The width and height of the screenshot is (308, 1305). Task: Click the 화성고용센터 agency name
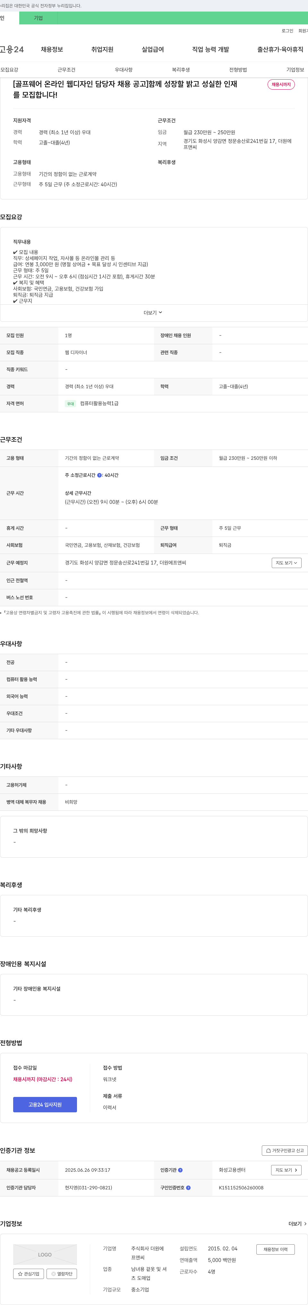pyautogui.click(x=232, y=1170)
